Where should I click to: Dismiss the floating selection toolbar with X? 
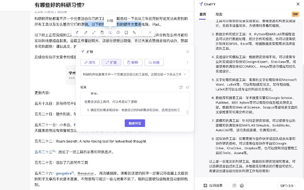[150, 32]
